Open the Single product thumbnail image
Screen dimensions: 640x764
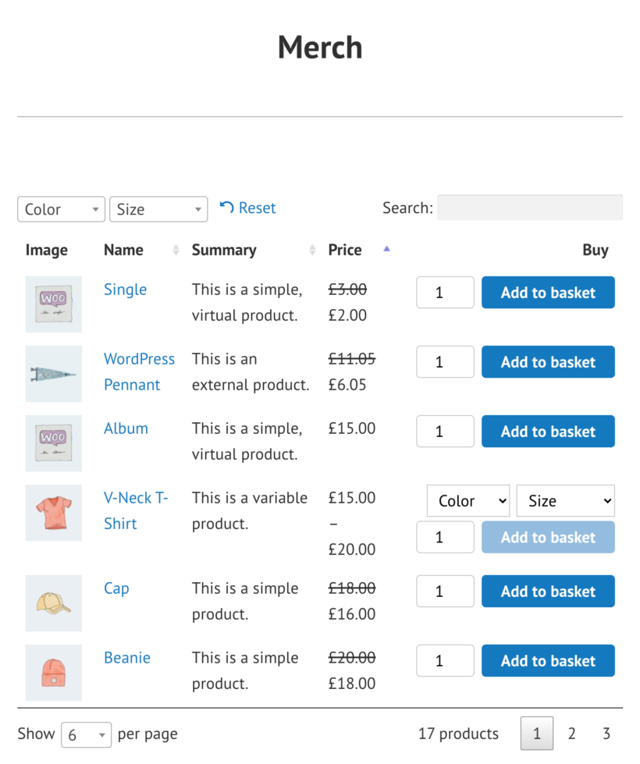click(53, 304)
